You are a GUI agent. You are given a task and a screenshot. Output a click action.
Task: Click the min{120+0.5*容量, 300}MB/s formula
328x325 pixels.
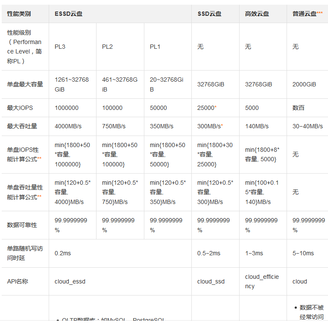click(215, 192)
